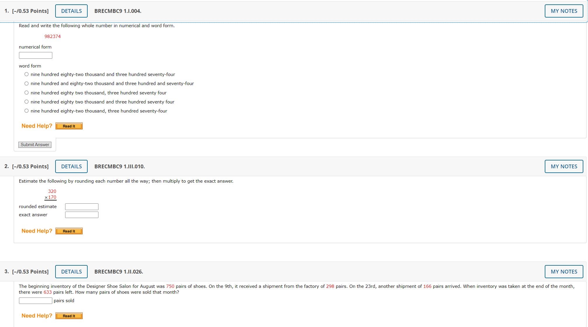Select option 'eighty two thousand and three hundred seventy four'

[x=27, y=102]
